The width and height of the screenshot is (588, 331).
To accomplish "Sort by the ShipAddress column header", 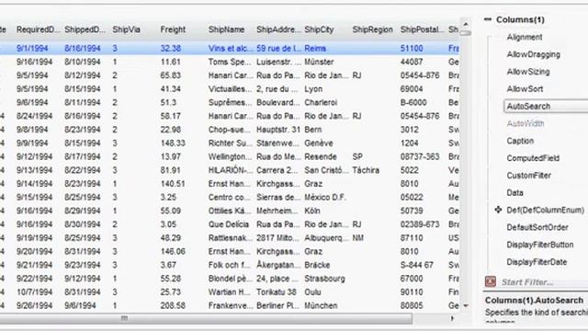I will (277, 29).
